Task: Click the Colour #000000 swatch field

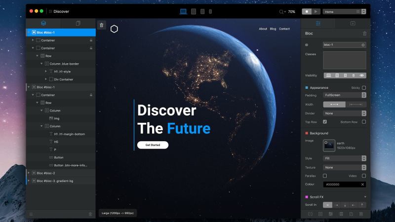Action: pyautogui.click(x=345, y=185)
